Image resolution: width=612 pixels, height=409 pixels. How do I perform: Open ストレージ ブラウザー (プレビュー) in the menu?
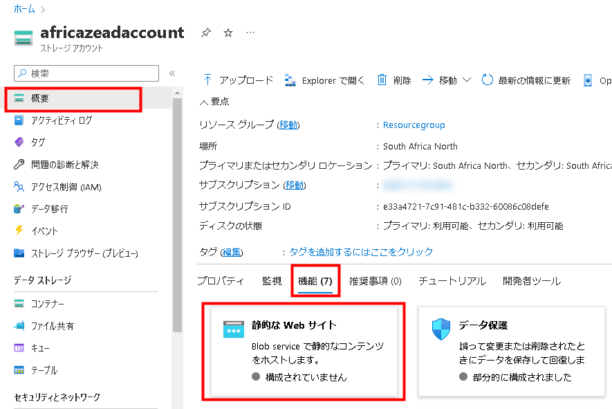click(86, 253)
